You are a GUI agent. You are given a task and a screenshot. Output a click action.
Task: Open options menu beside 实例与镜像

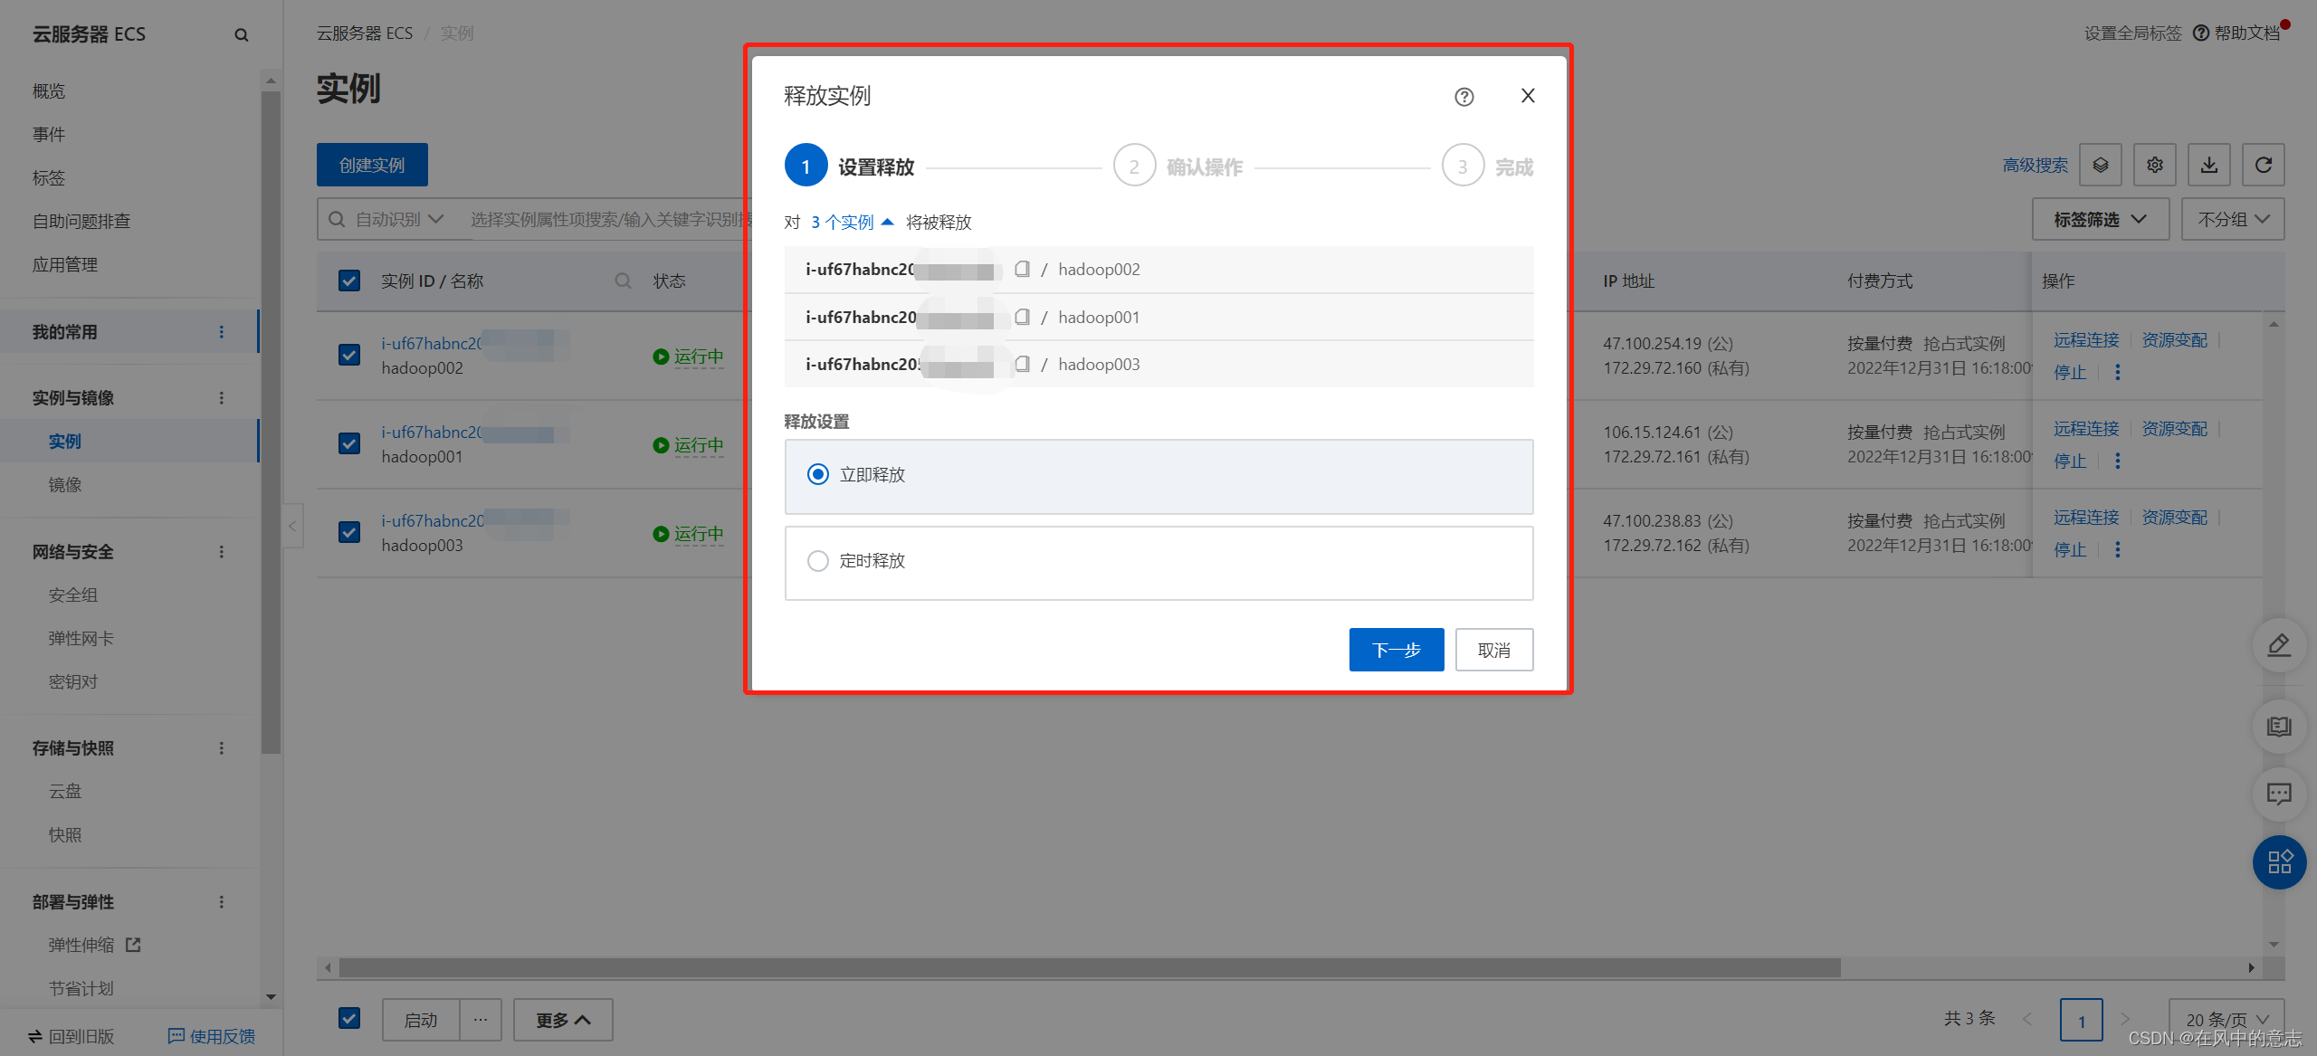pyautogui.click(x=222, y=398)
